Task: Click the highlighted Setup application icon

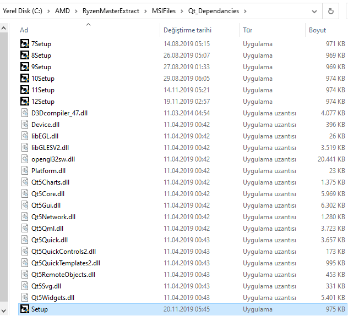Action: coord(25,309)
